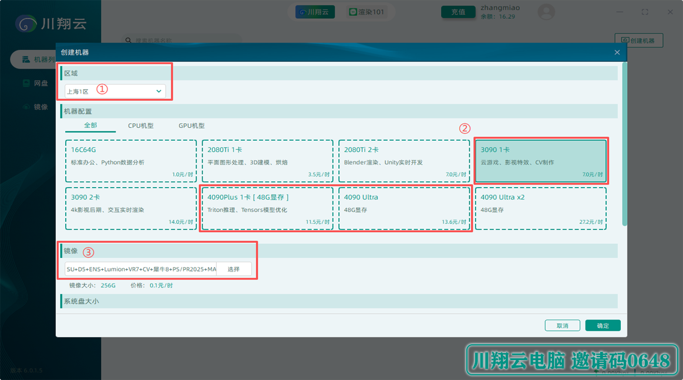
Task: Click the dialog vertical scrollbar
Action: tap(625, 144)
